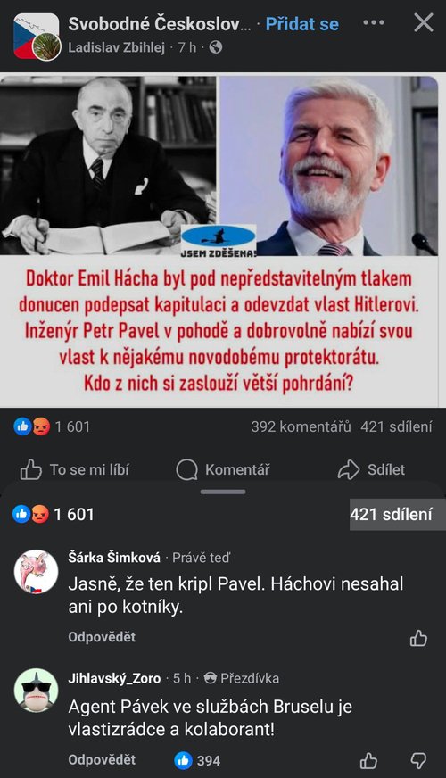Tap the thumbs-up To se mi líbí button

point(74,469)
